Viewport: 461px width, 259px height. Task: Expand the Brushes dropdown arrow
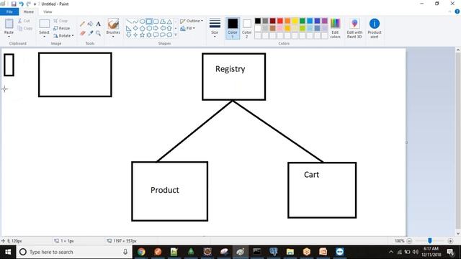point(113,37)
